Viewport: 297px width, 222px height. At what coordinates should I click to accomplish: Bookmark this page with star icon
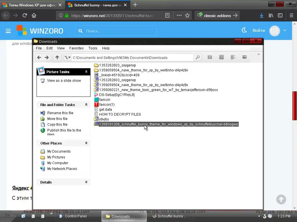[x=187, y=16]
